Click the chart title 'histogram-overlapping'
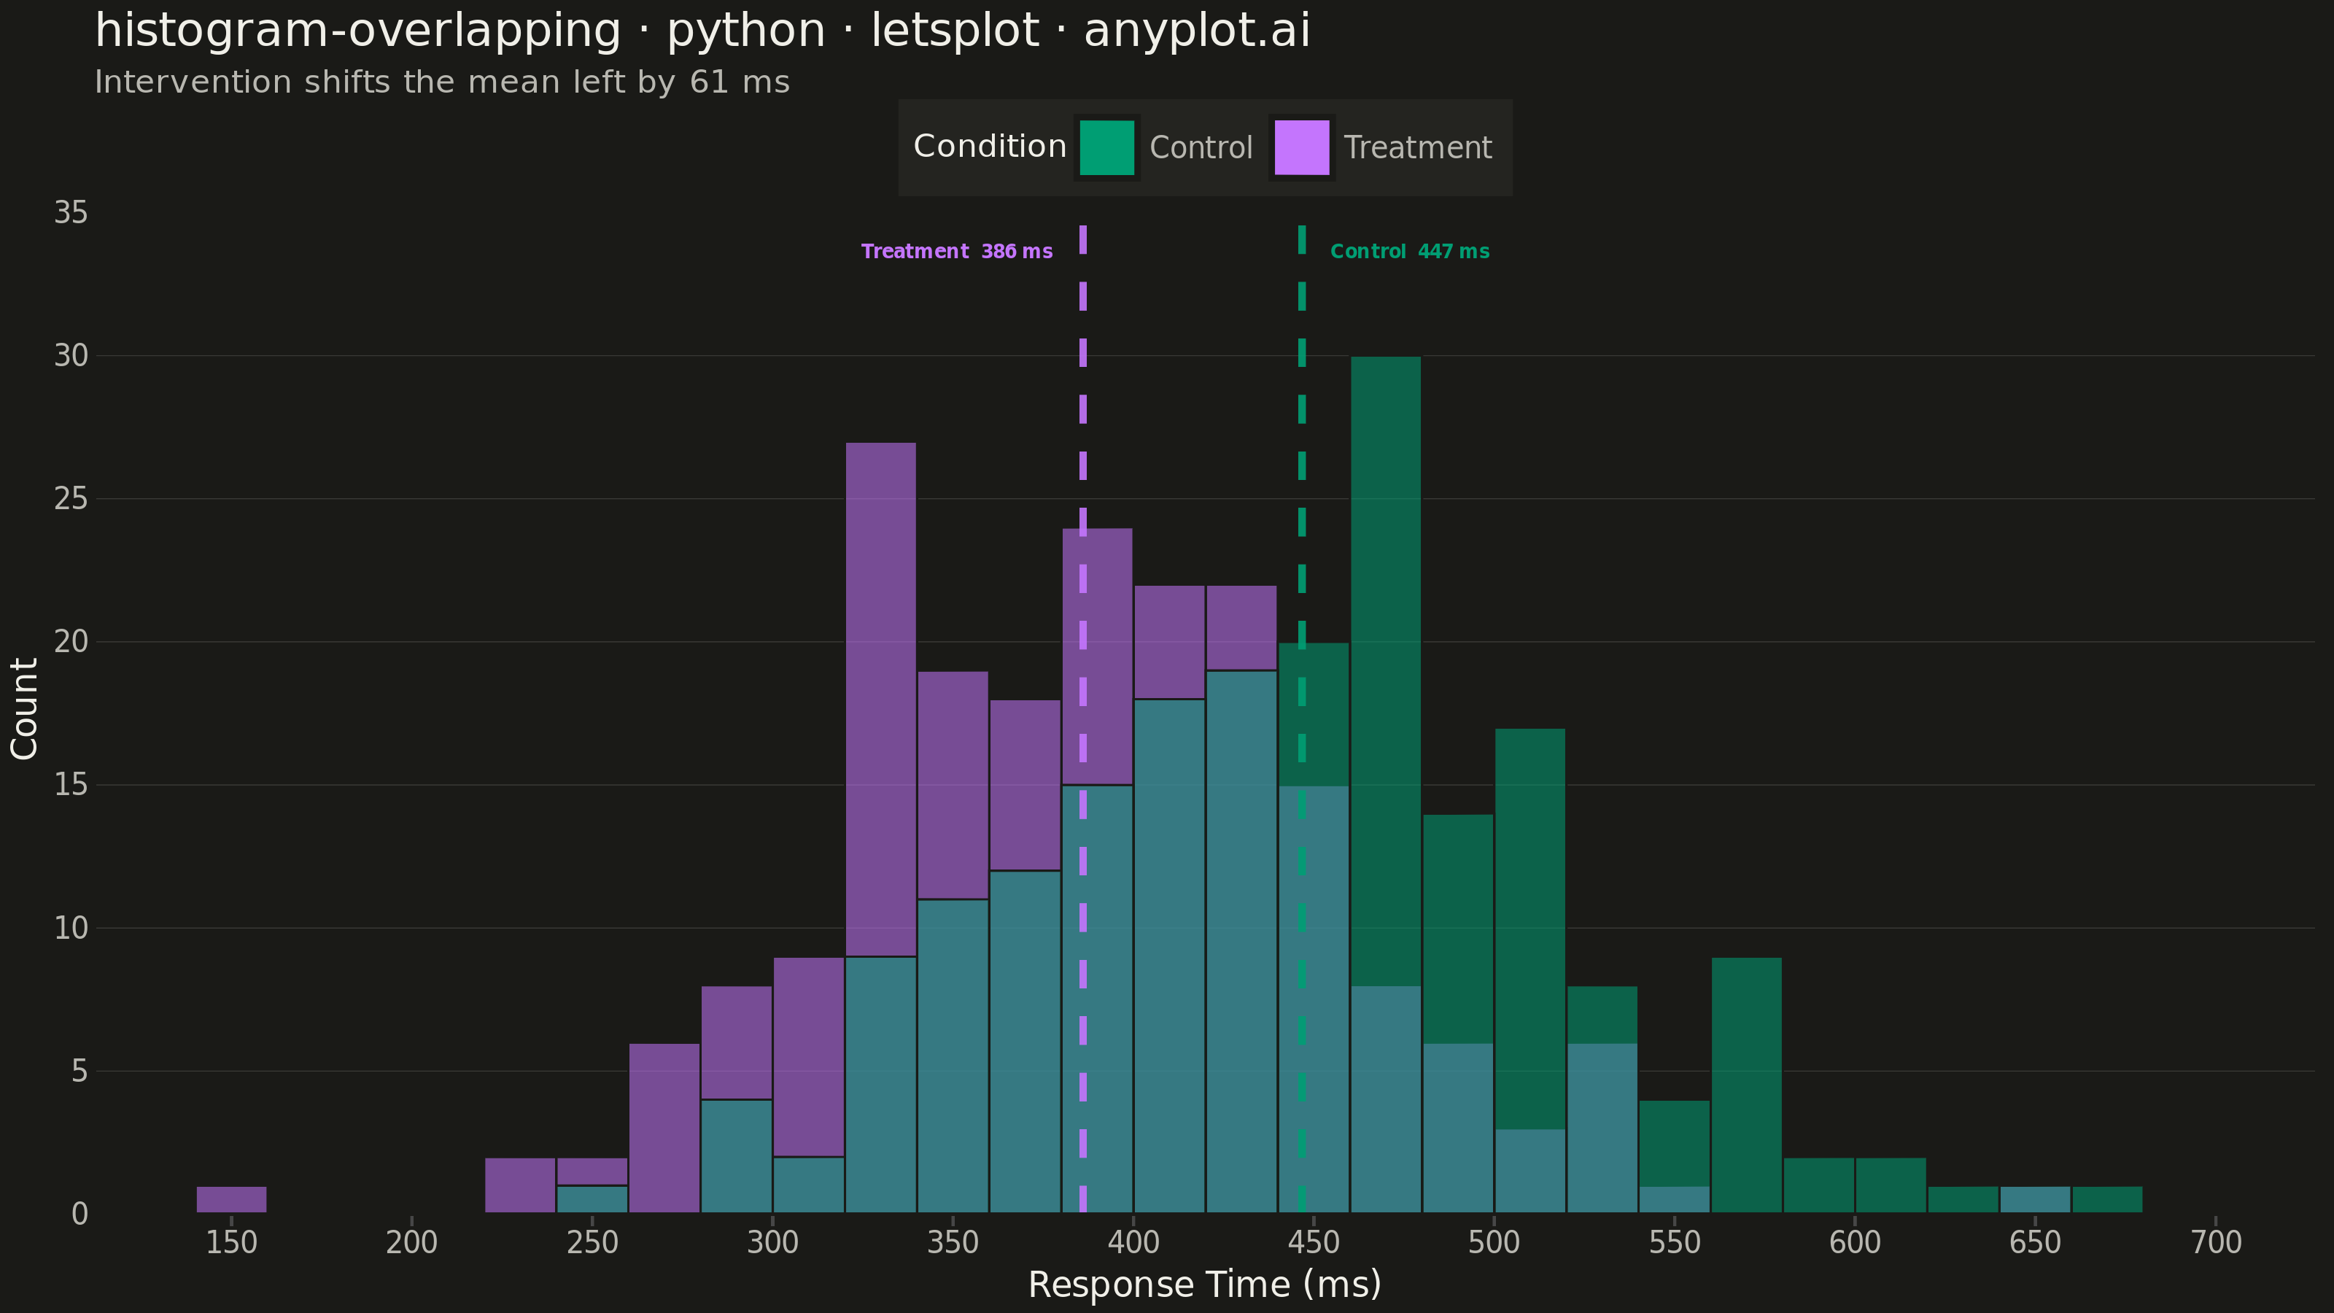This screenshot has height=1313, width=2334. tap(358, 31)
